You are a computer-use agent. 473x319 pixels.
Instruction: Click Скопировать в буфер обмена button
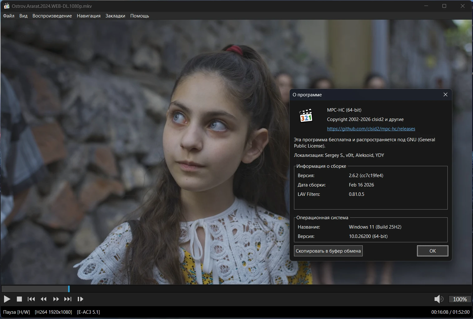(x=328, y=251)
